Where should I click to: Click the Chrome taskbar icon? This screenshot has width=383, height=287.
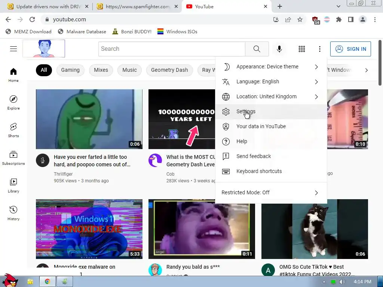pos(48,282)
